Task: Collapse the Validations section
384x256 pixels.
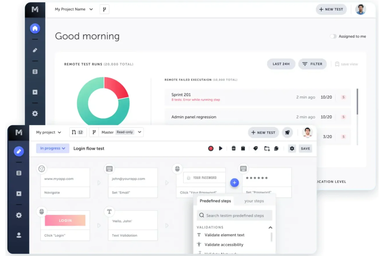Action: 270,227
